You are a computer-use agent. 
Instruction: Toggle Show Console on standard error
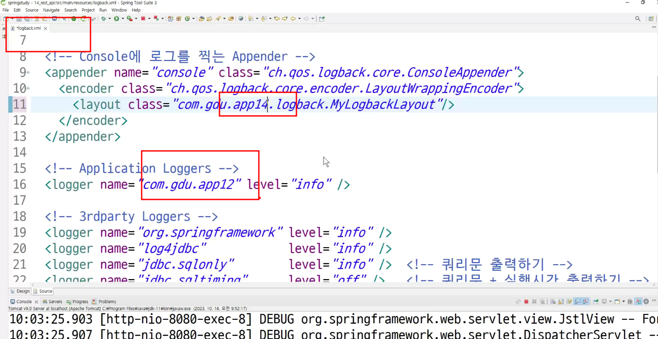pos(585,301)
